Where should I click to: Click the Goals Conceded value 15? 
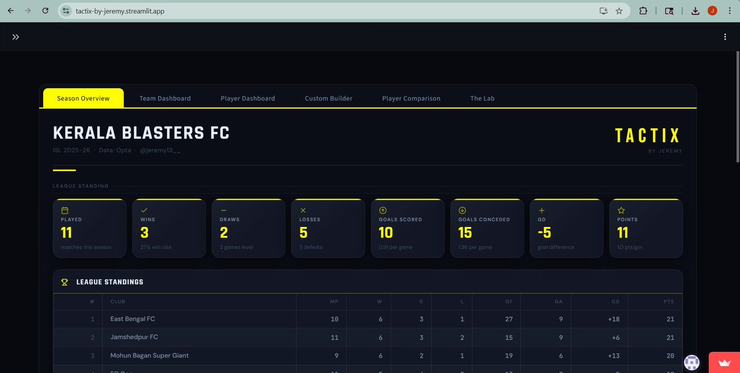[x=465, y=232]
